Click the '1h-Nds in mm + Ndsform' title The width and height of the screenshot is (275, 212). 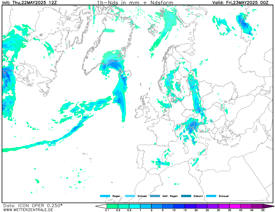135,3
